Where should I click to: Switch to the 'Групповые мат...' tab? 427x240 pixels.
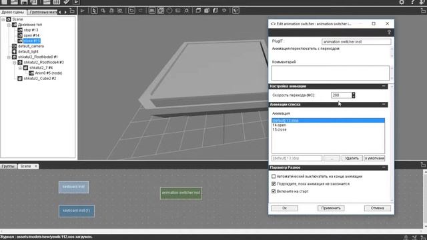coord(43,12)
